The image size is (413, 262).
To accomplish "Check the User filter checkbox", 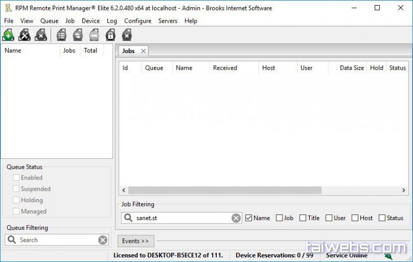I will 329,218.
